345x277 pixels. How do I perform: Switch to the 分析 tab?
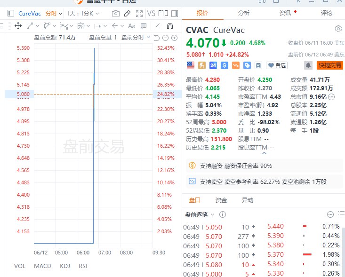coord(243,13)
